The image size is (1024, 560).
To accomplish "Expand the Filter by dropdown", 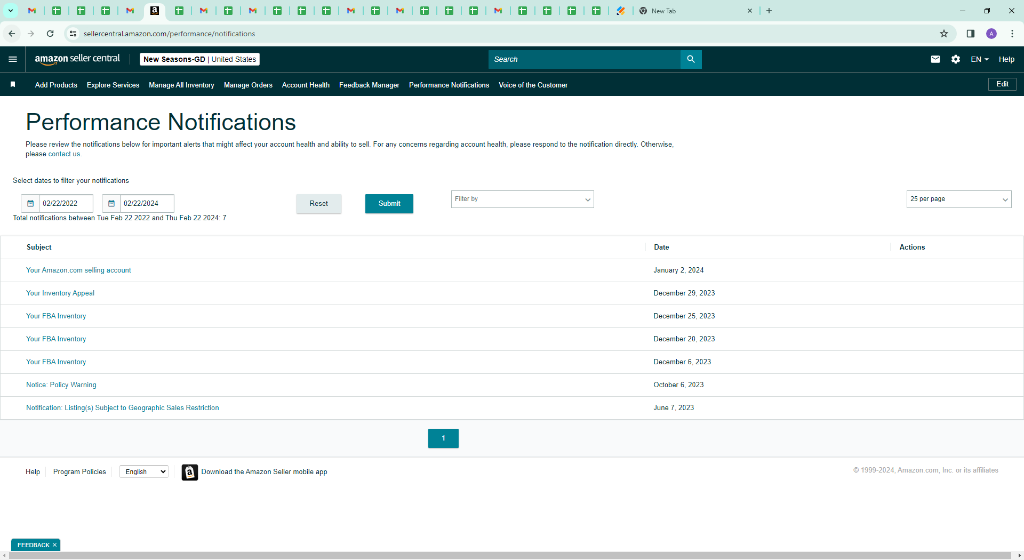I will [522, 199].
